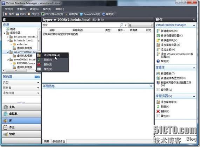Switch to the 摘要 tab
The image size is (200, 147).
pos(47,141)
